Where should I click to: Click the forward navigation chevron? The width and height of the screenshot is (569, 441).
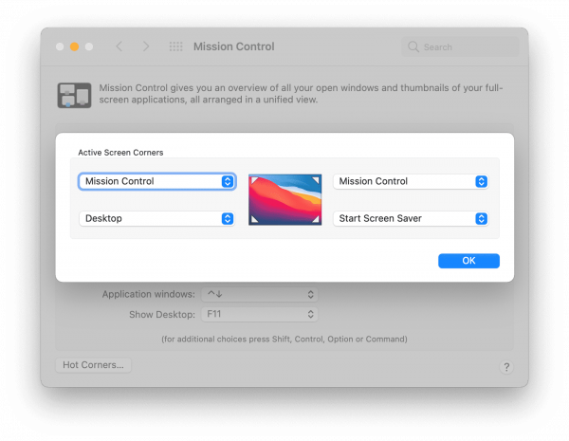point(146,46)
